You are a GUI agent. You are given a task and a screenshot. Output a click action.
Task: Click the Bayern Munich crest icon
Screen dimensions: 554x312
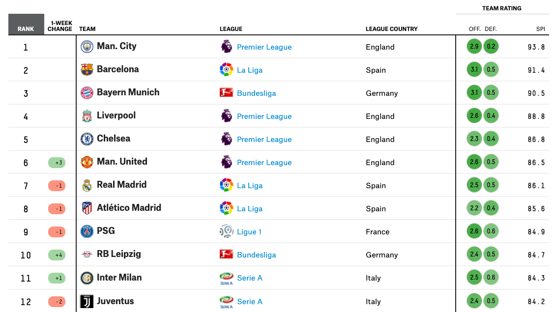click(87, 93)
